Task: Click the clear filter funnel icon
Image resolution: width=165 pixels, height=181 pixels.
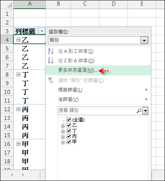Action: tap(51, 80)
